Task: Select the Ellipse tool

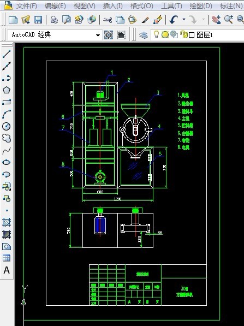Action: point(7,162)
